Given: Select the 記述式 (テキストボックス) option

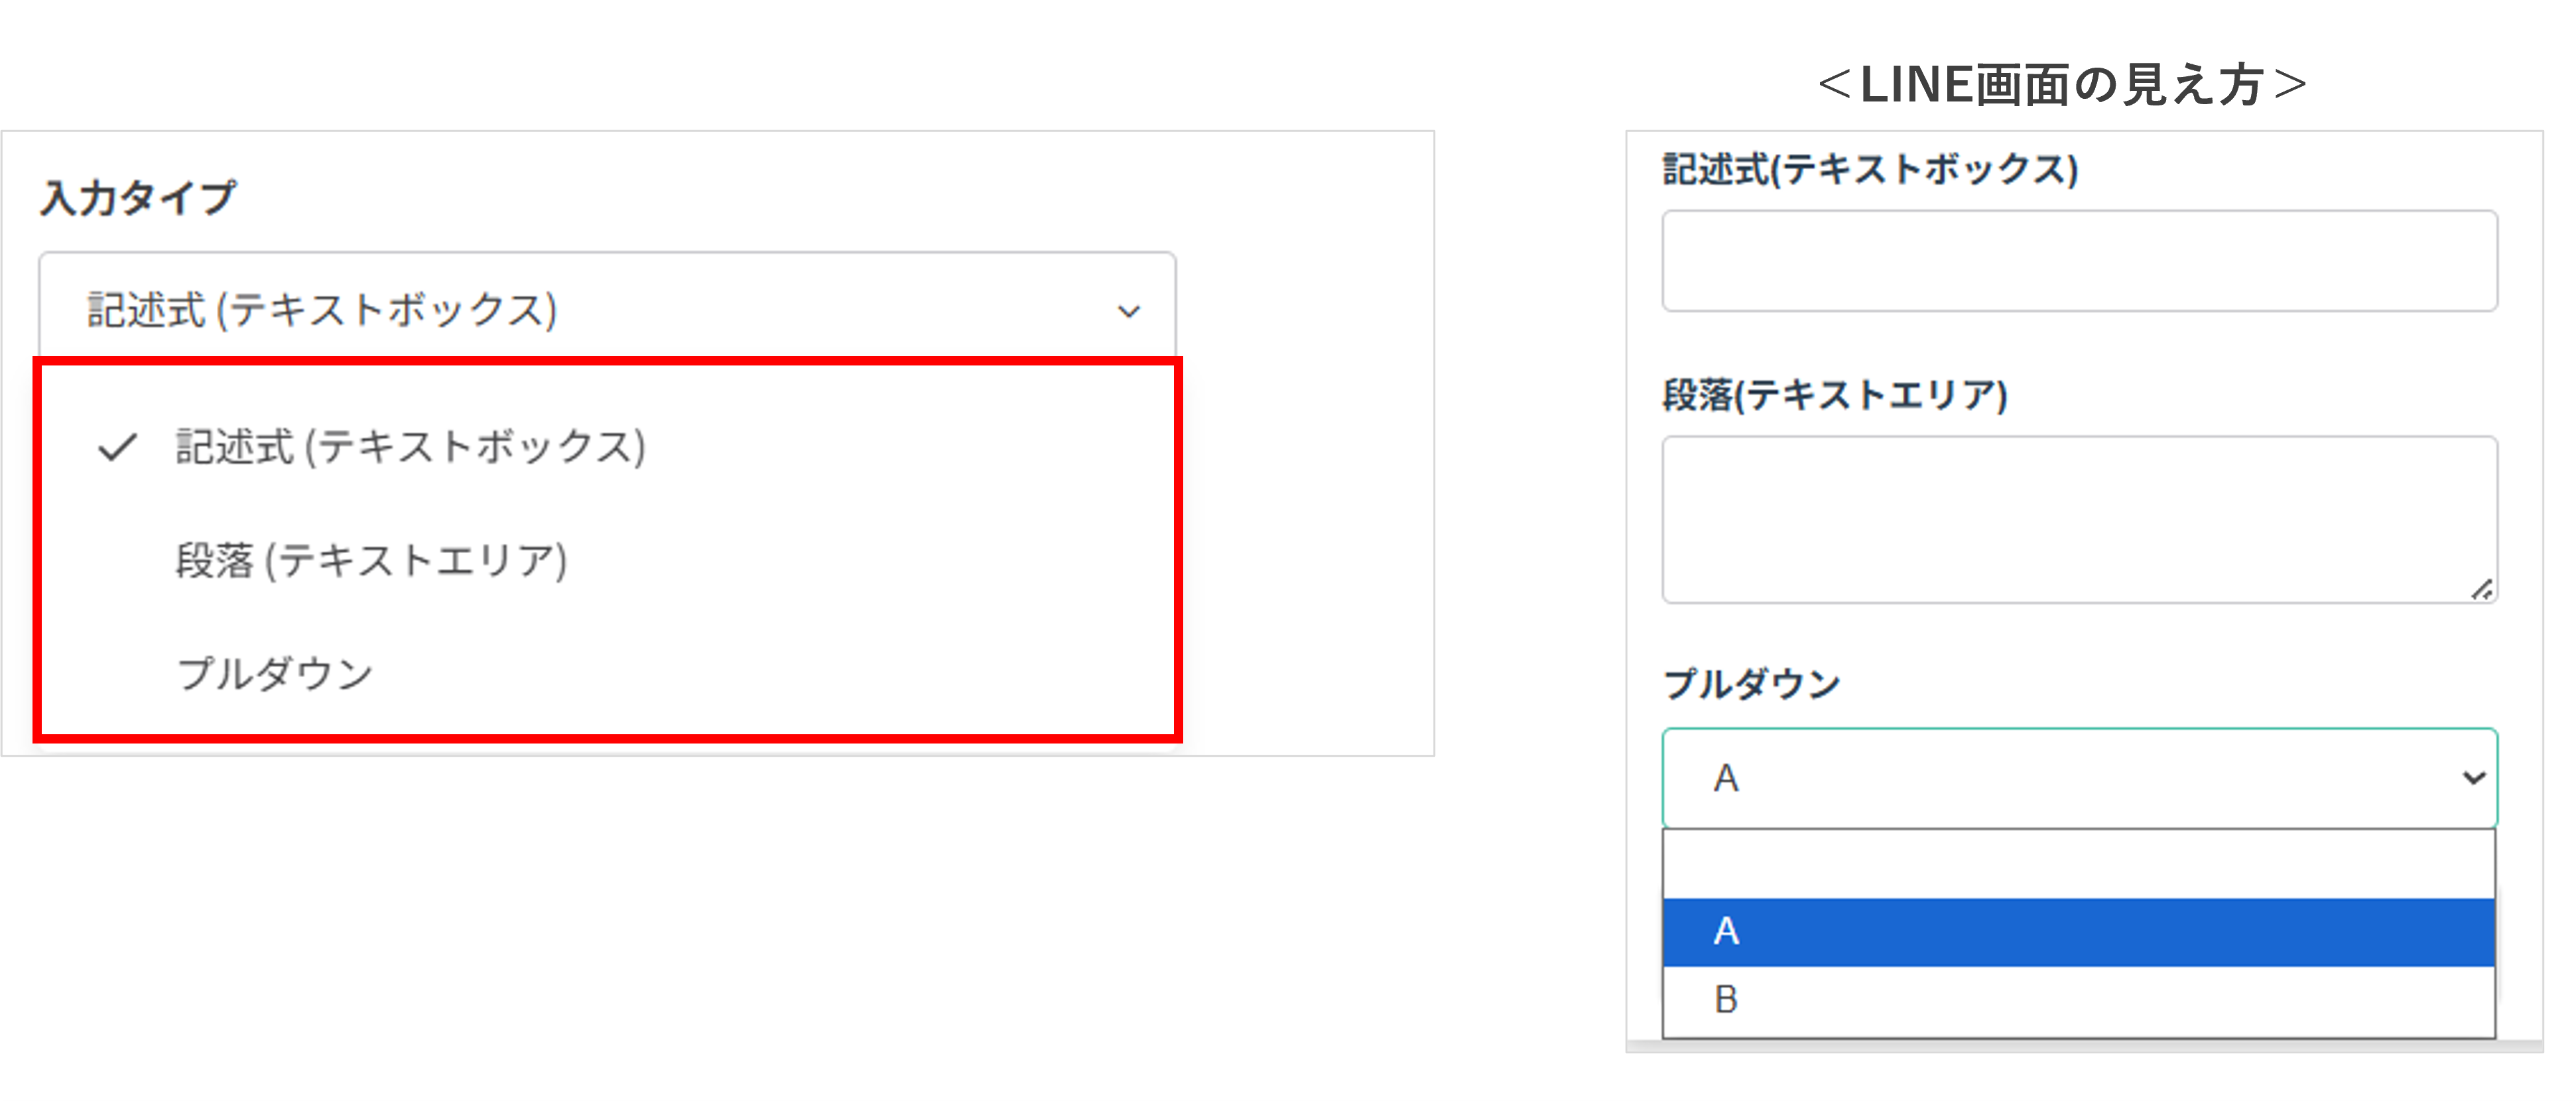Looking at the screenshot, I should 410,449.
